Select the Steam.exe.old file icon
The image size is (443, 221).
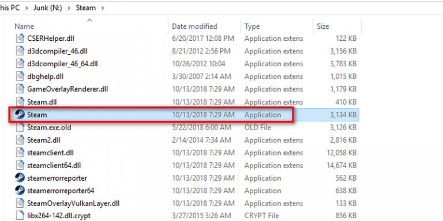point(20,127)
